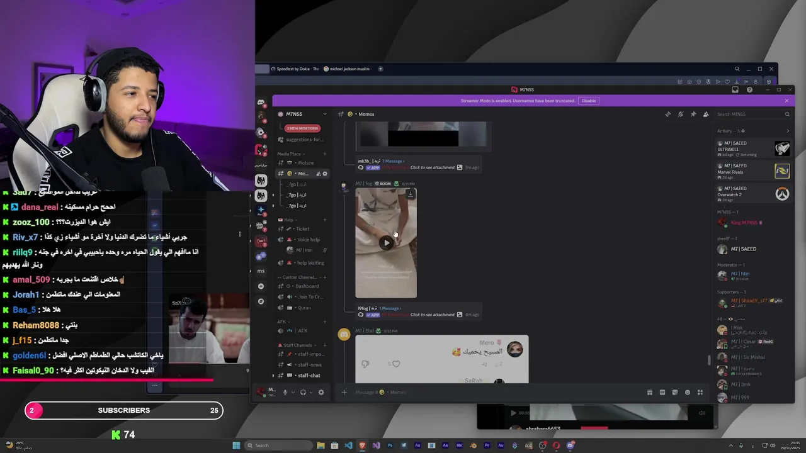Open the Dashboard channel
Viewport: 806px width, 453px height.
(302, 286)
